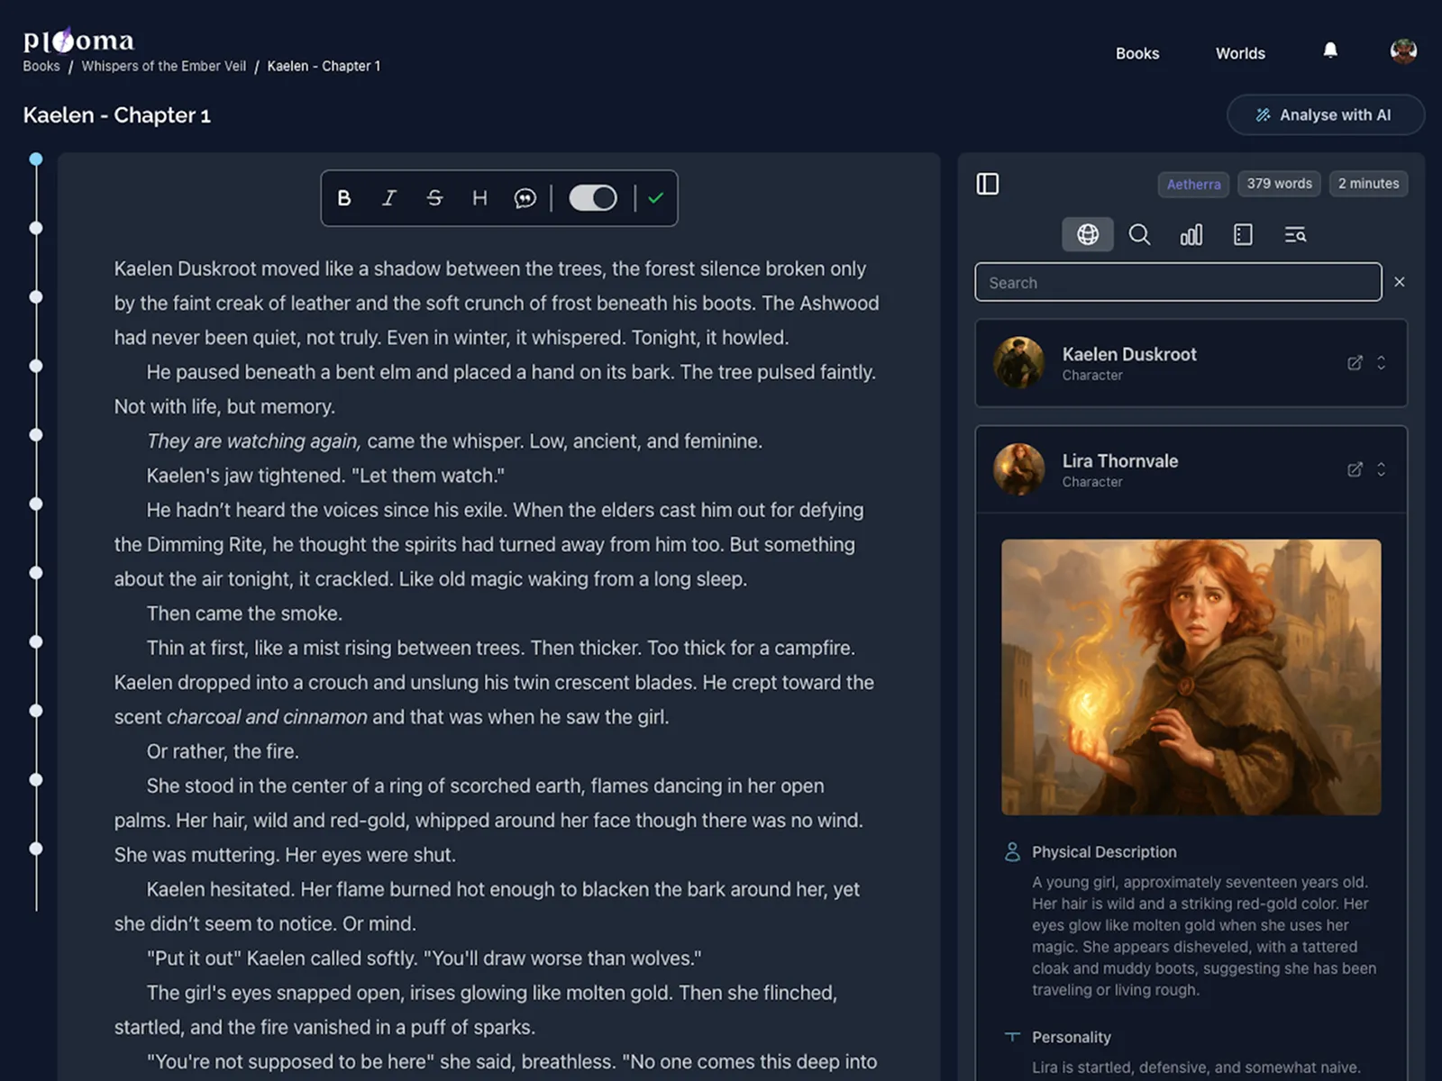Open the magnifier search tab
Screen dimensions: 1442x1081
[1139, 235]
